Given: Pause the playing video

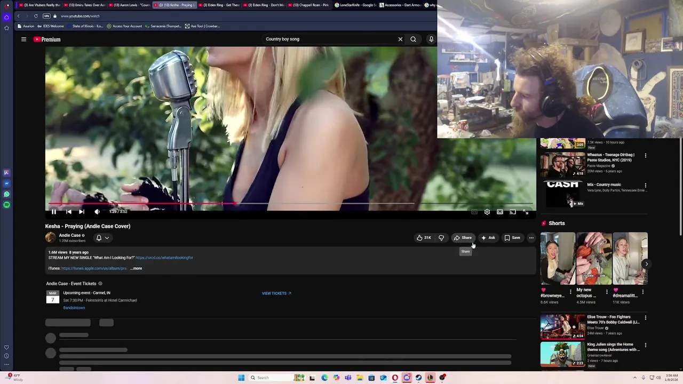Looking at the screenshot, I should coord(54,212).
